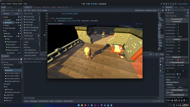This screenshot has width=190, height=107.
Task: Click the Player node's script icon
Action: click(x=20, y=25)
